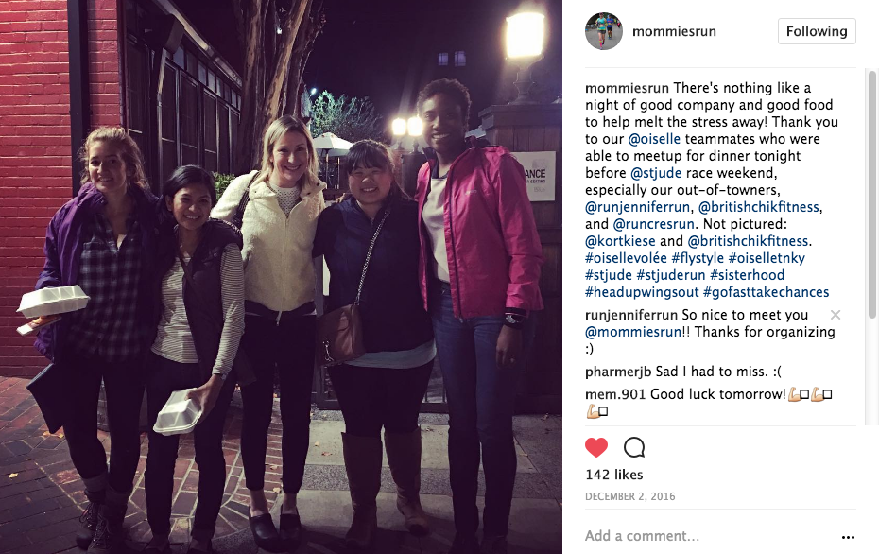Screen dimensions: 879x554
Task: Browse the #gofasttakechances hashtag
Action: coord(767,292)
